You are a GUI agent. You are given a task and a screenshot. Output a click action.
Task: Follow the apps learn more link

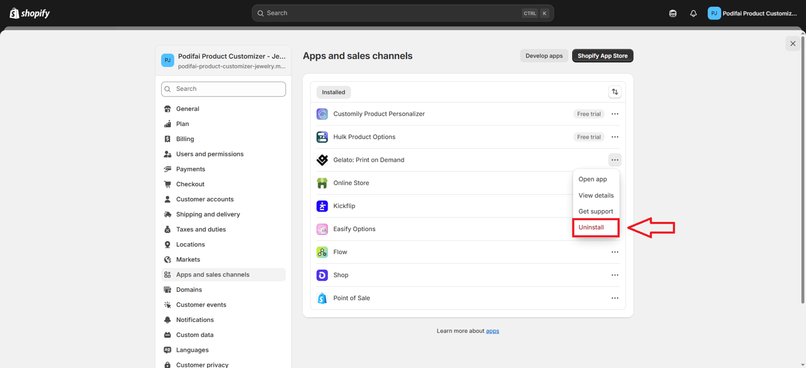(x=492, y=331)
